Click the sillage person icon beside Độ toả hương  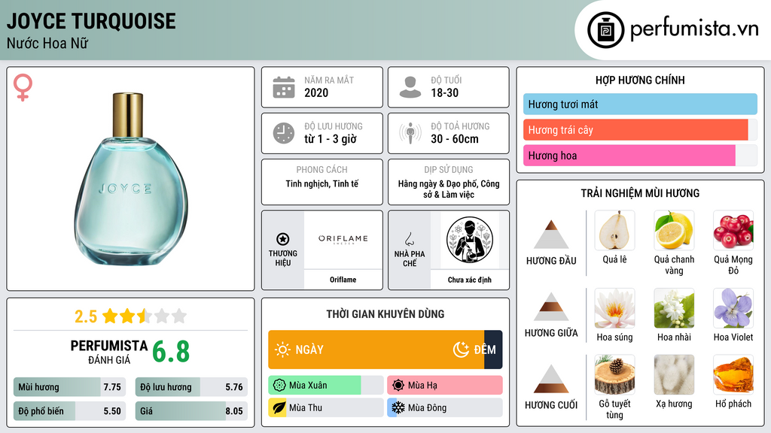click(410, 133)
